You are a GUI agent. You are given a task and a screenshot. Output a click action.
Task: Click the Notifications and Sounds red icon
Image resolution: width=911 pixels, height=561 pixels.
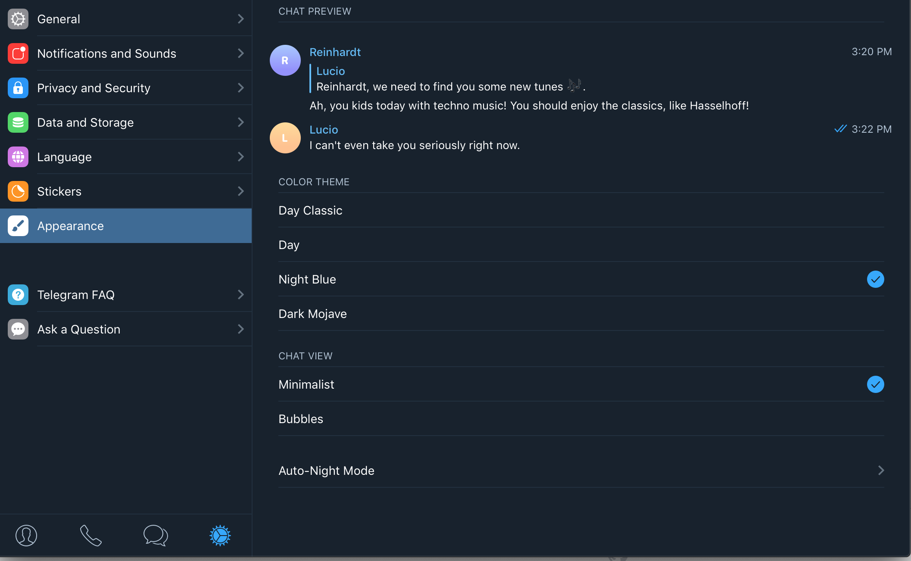click(18, 53)
